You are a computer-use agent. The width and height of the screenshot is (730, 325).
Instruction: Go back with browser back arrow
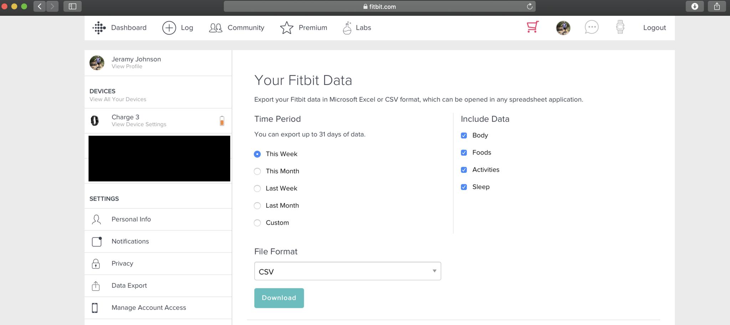pos(40,6)
